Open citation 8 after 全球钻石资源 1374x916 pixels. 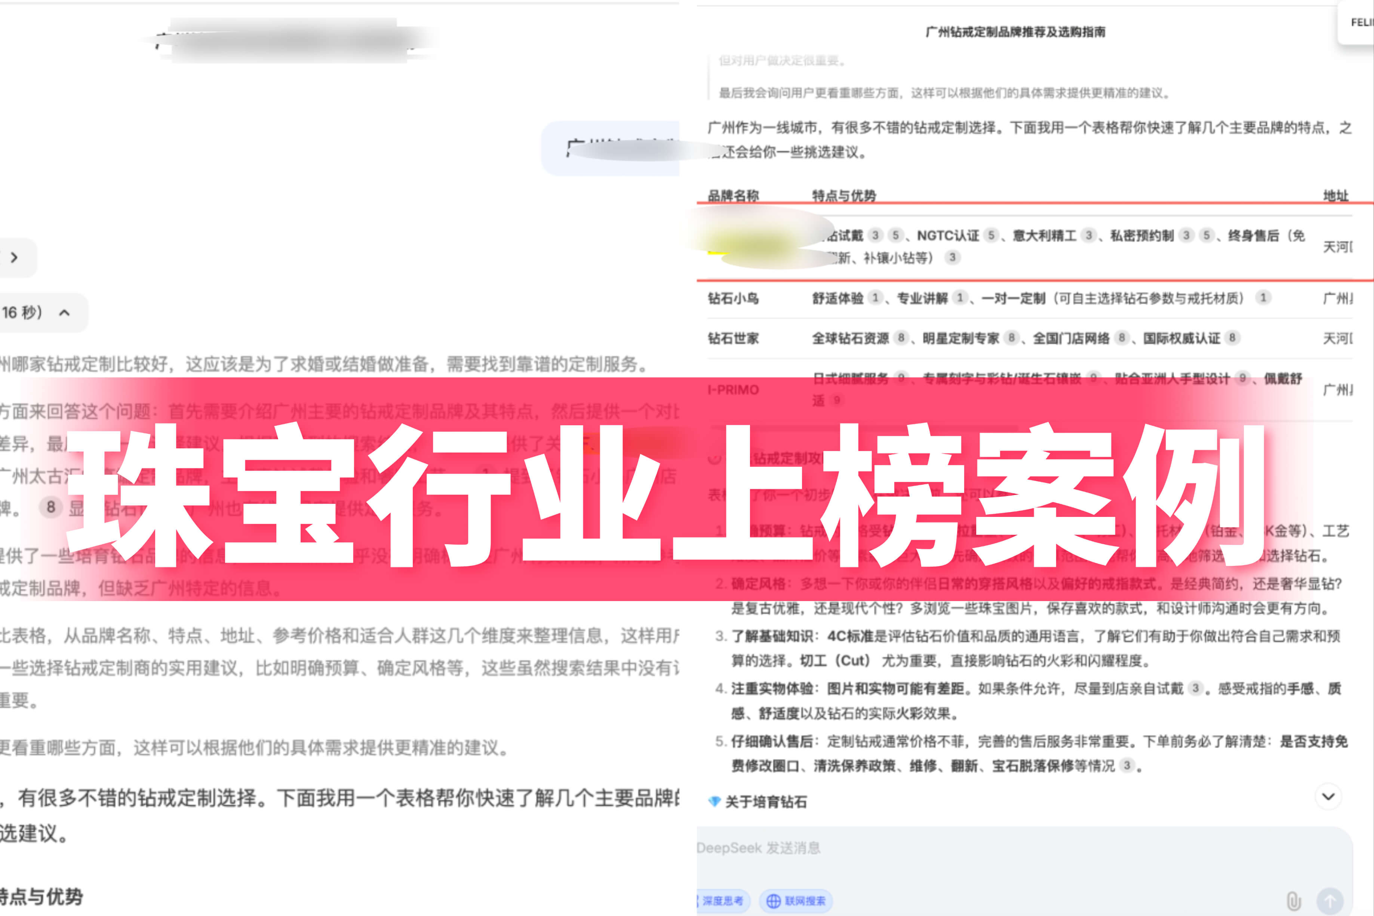click(901, 338)
